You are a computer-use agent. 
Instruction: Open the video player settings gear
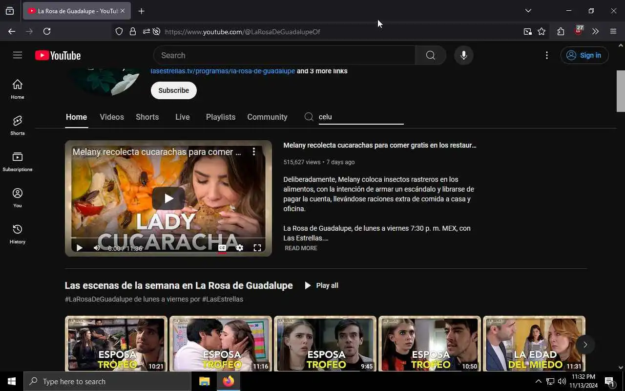pos(240,248)
